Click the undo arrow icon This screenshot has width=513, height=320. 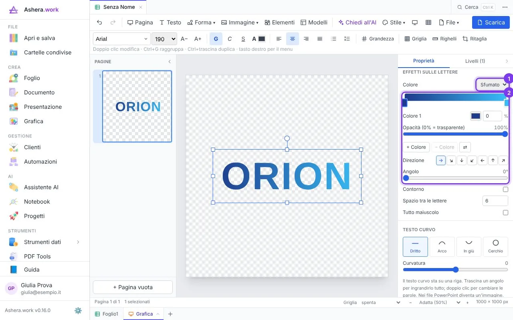99,22
